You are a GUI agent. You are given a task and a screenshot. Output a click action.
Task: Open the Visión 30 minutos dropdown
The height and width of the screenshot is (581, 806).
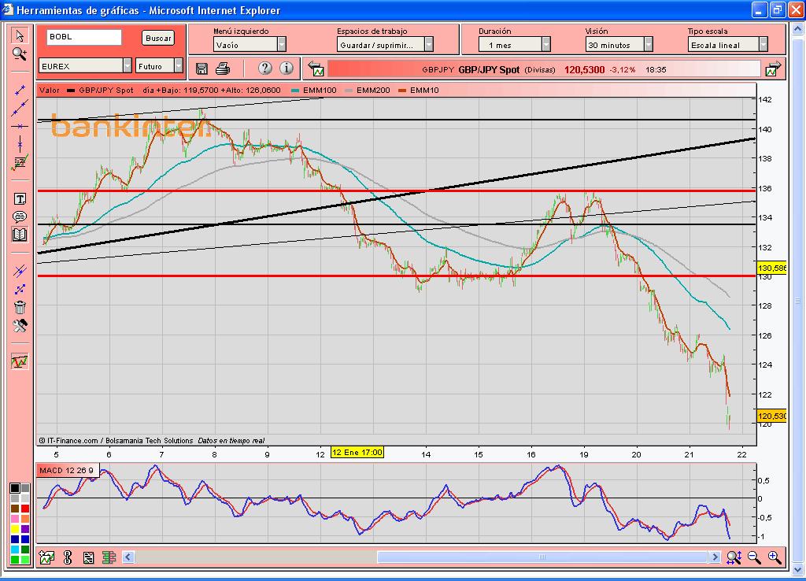pyautogui.click(x=648, y=46)
